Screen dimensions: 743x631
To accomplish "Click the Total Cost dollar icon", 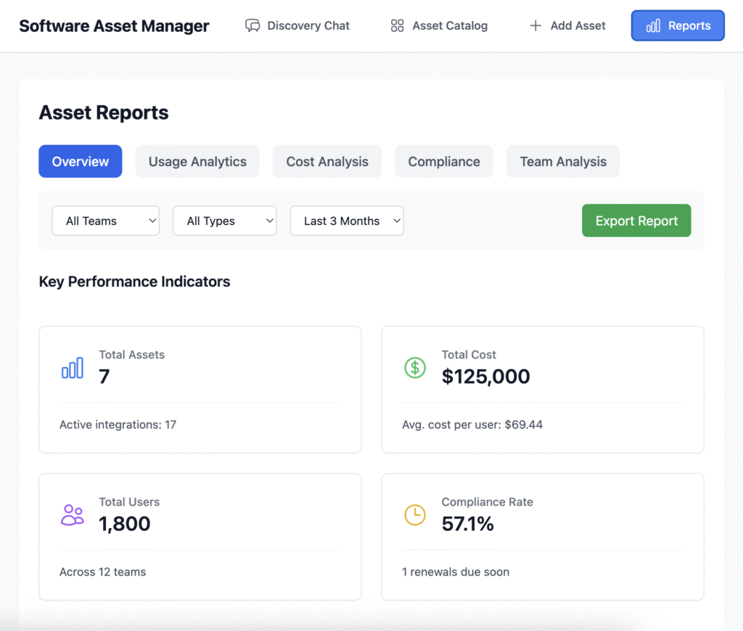I will [415, 368].
